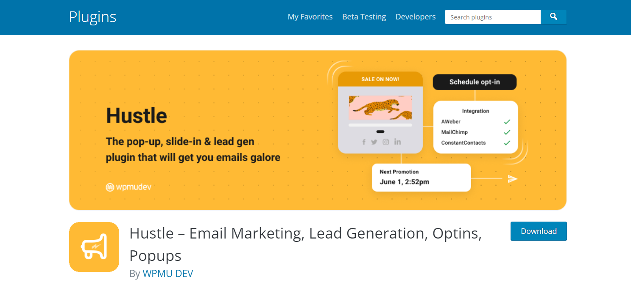Click the Plugins header title
The image size is (631, 299).
pyautogui.click(x=92, y=17)
